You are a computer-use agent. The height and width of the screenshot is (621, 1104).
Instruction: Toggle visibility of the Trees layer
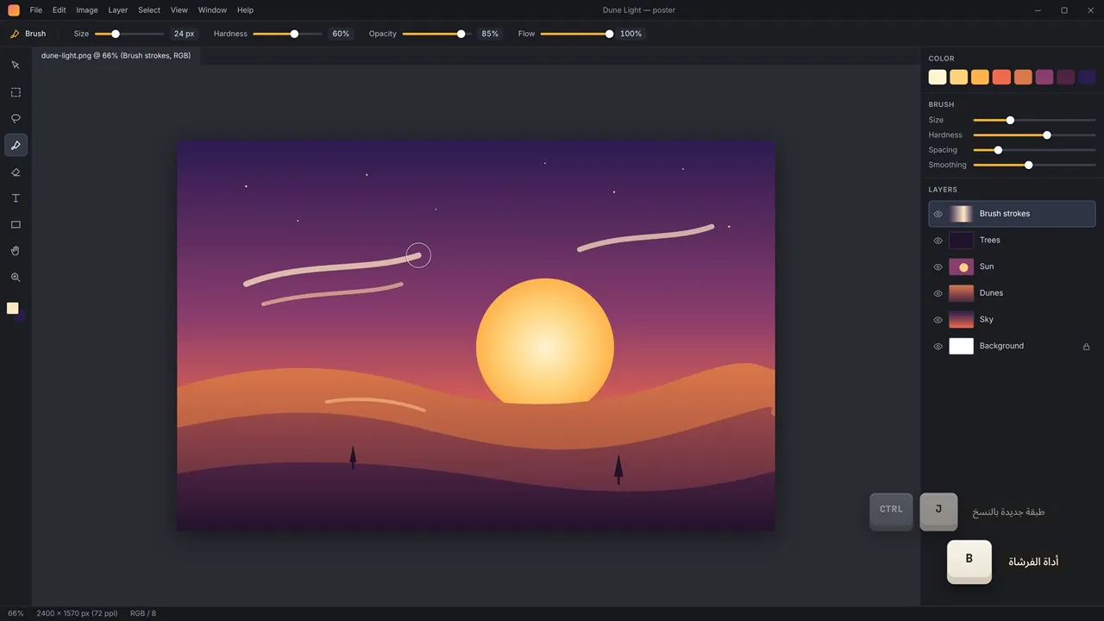[x=938, y=241]
